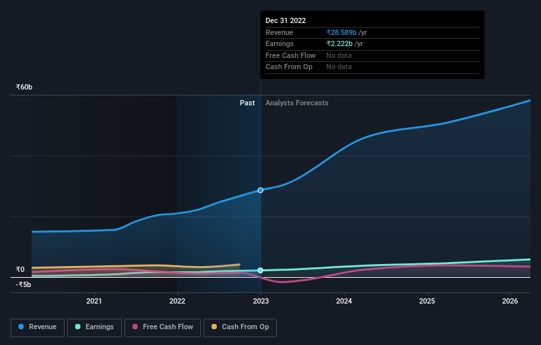The height and width of the screenshot is (345, 541).
Task: Click the 2022 x-axis label
Action: coord(177,302)
